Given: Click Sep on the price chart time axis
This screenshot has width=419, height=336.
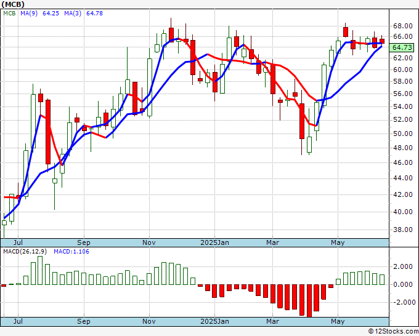Looking at the screenshot, I should tap(84, 242).
